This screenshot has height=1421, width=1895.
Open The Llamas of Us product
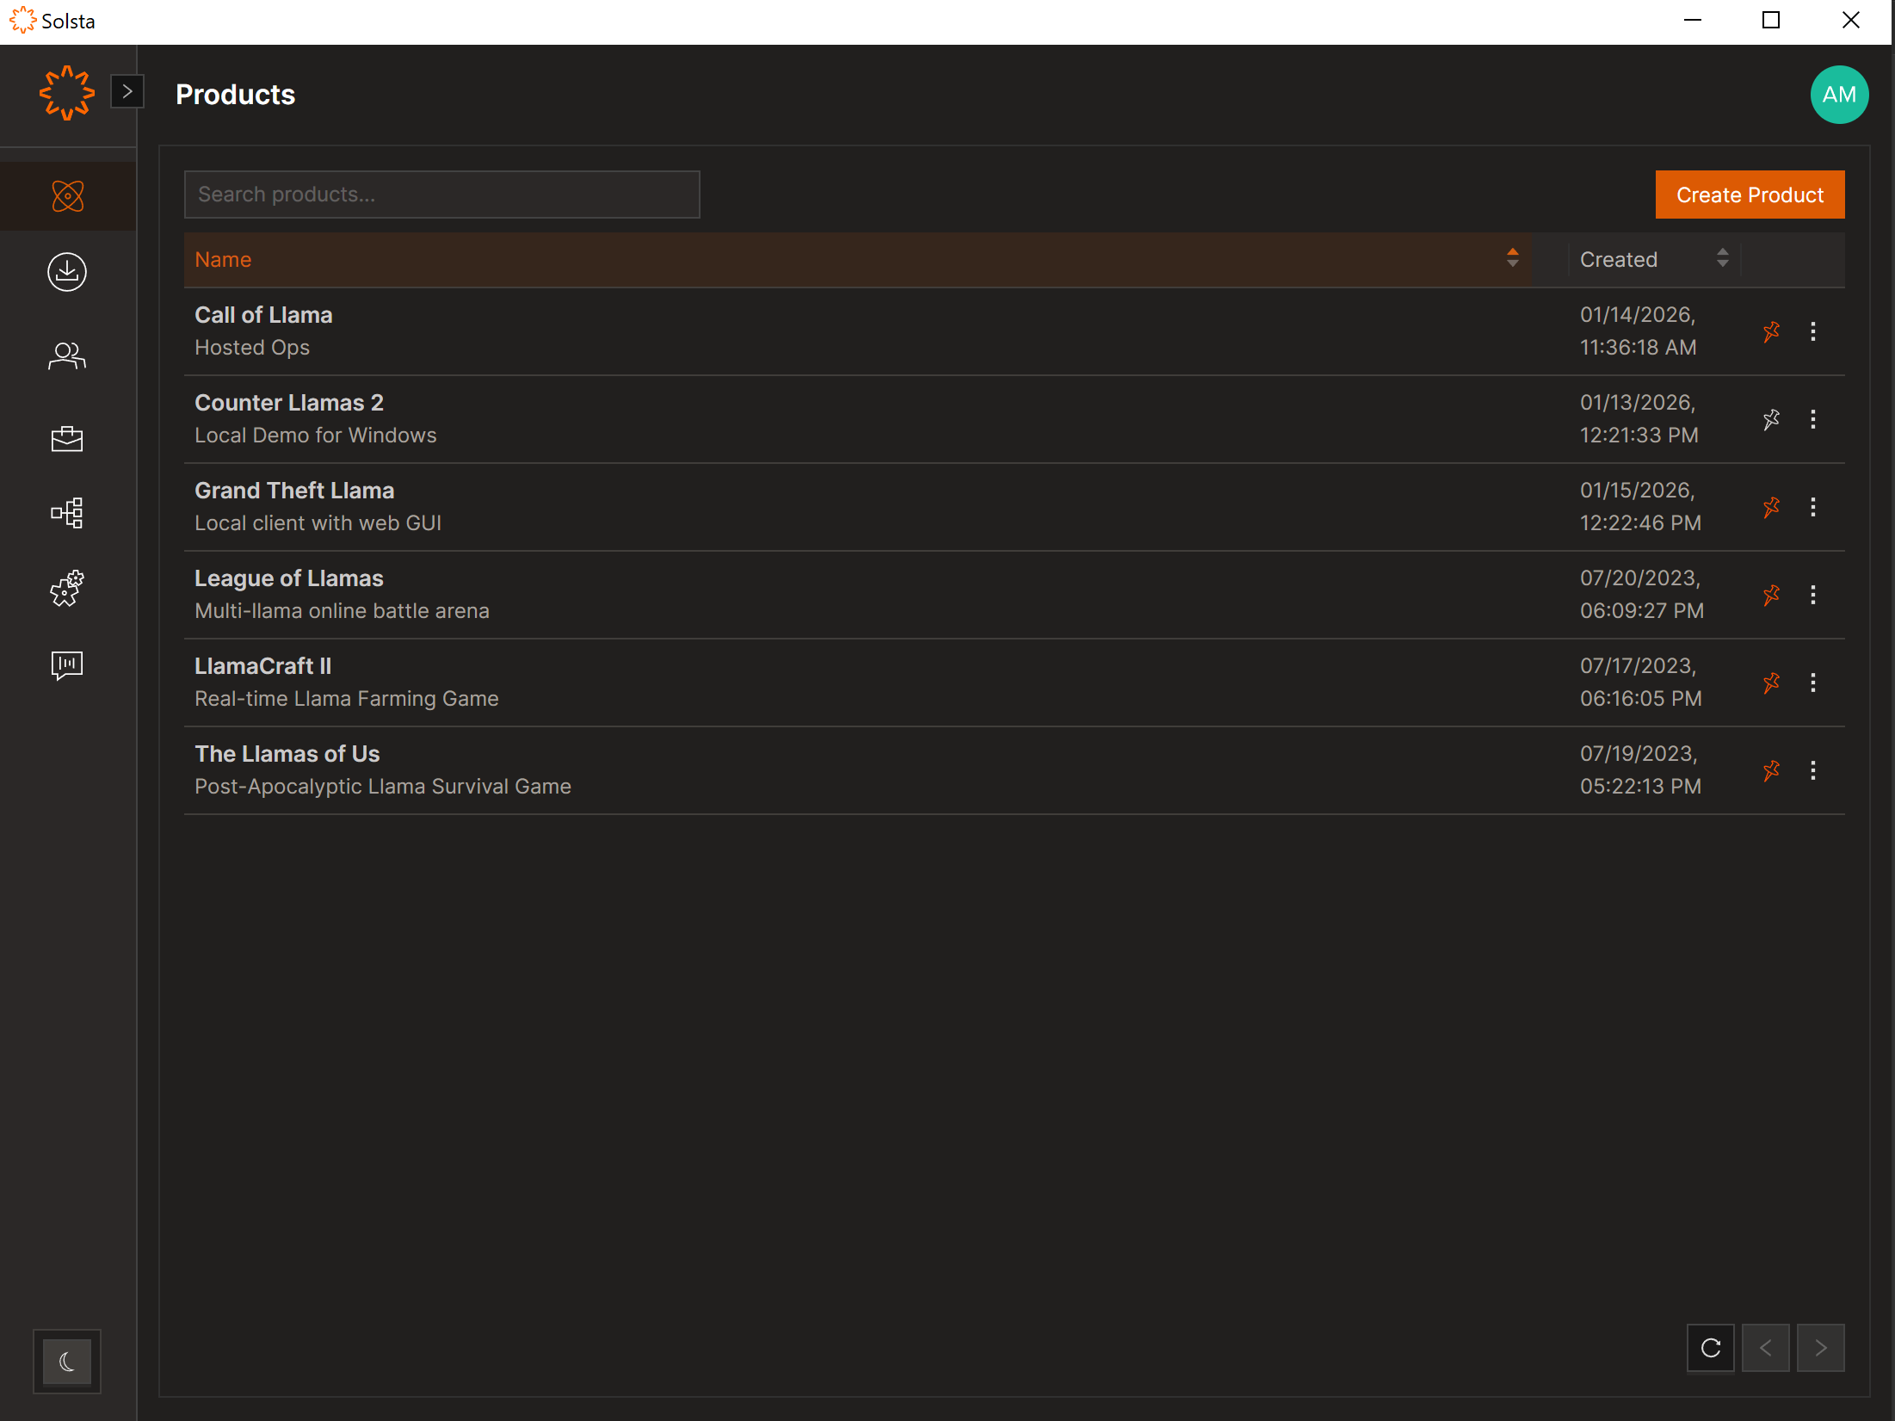(287, 754)
